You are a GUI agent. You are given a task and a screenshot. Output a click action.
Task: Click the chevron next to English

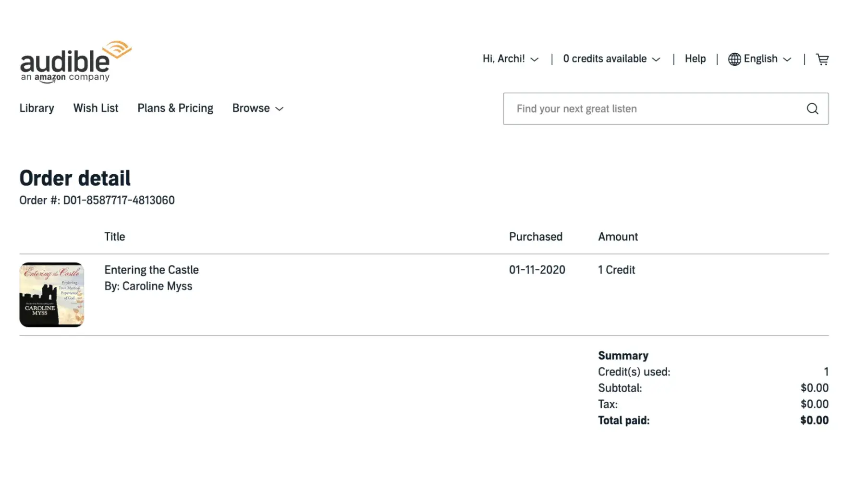[787, 60]
